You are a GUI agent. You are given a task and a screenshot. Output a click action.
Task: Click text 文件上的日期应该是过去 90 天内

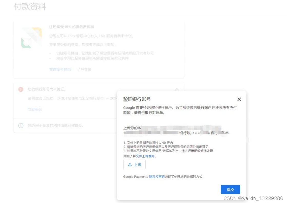pyautogui.click(x=150, y=143)
